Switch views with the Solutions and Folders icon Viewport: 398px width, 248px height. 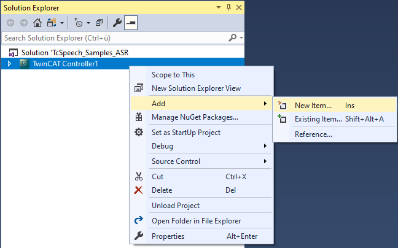pos(52,23)
